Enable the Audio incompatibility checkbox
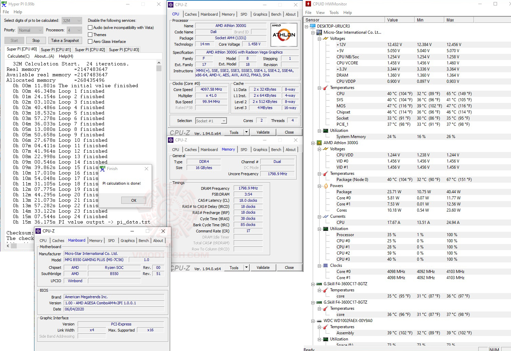 (90, 28)
